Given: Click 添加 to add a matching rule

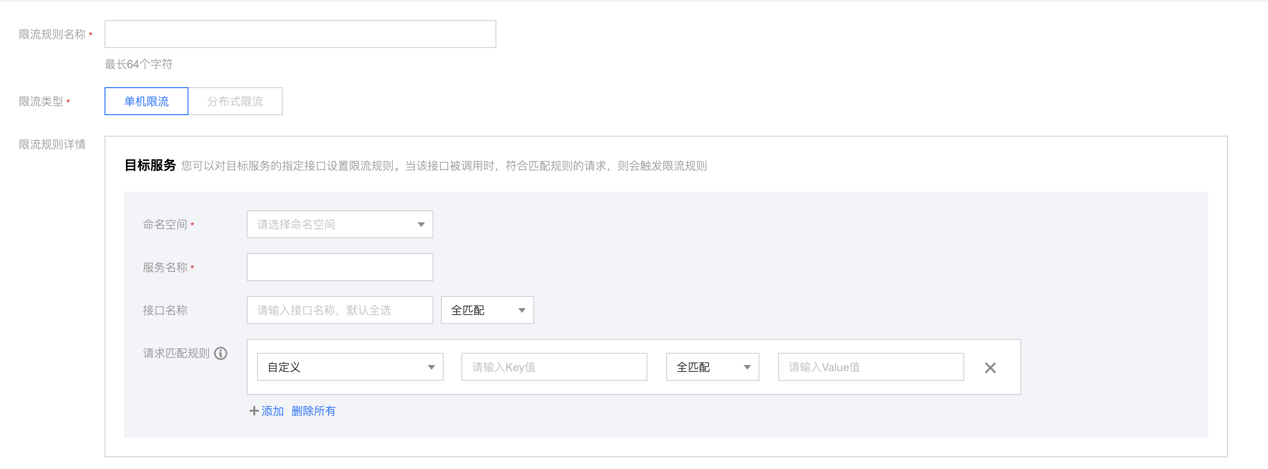Looking at the screenshot, I should coord(267,411).
